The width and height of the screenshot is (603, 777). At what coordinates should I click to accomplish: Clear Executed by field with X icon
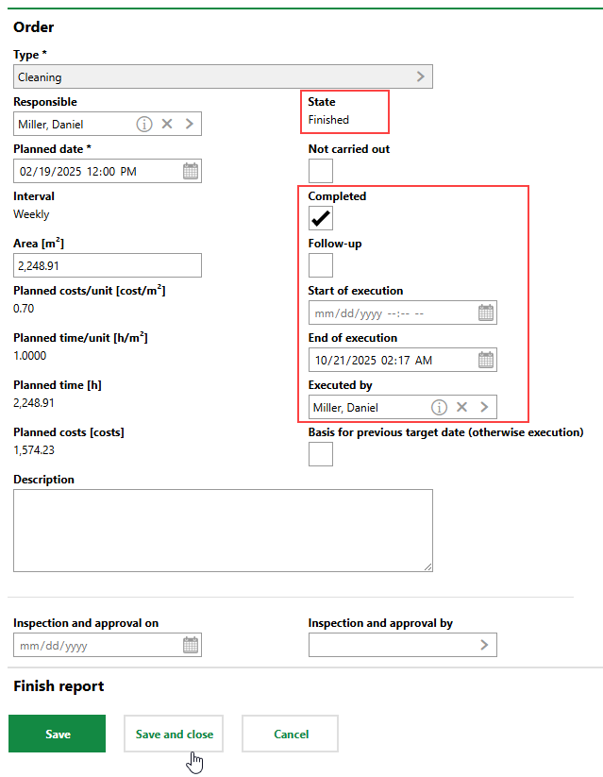(x=462, y=407)
